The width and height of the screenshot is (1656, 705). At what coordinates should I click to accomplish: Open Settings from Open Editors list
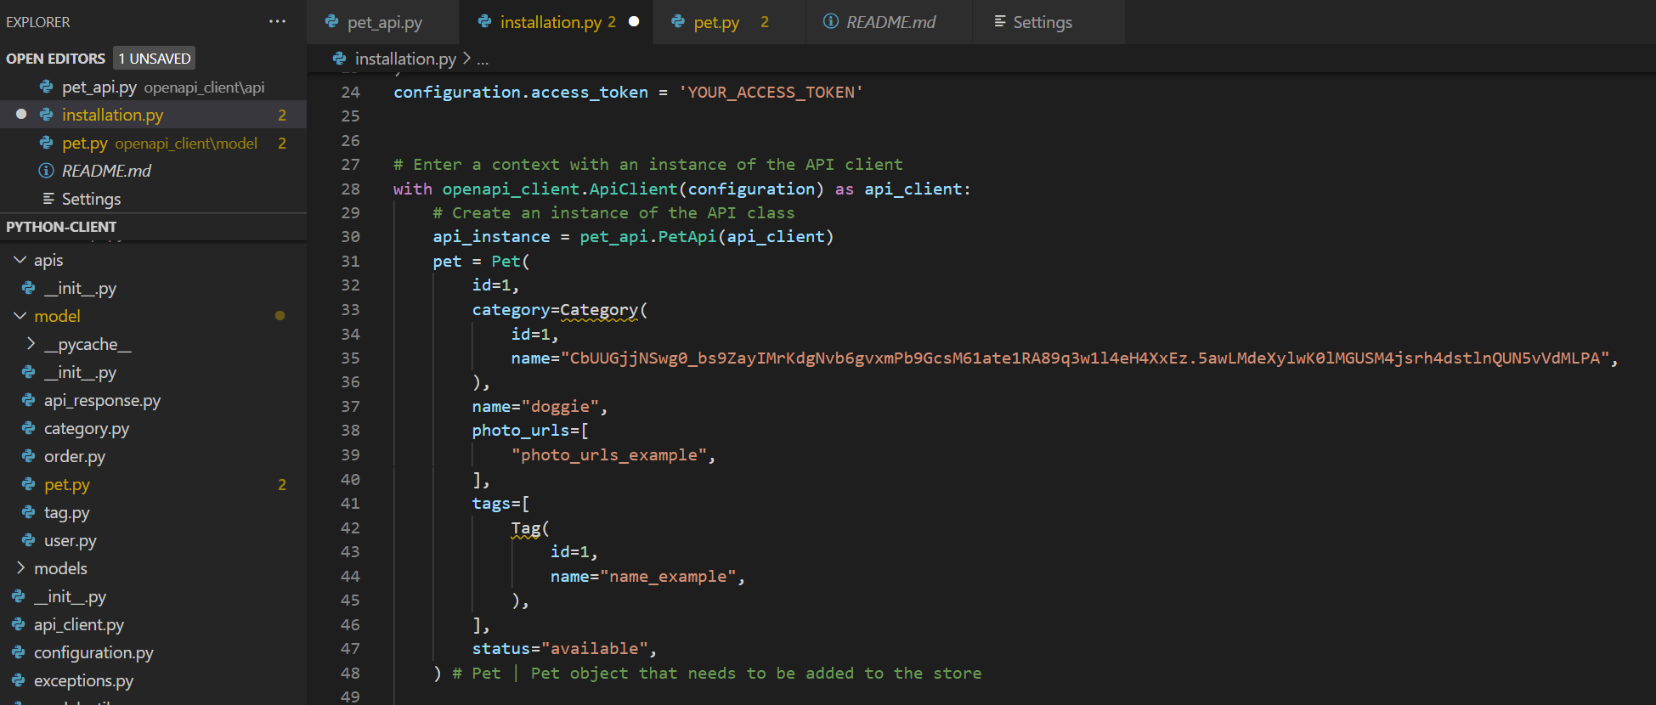pos(153,199)
